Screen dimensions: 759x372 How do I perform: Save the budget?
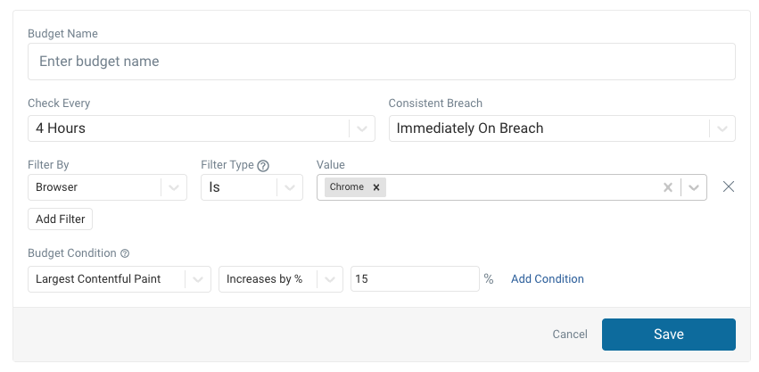668,335
